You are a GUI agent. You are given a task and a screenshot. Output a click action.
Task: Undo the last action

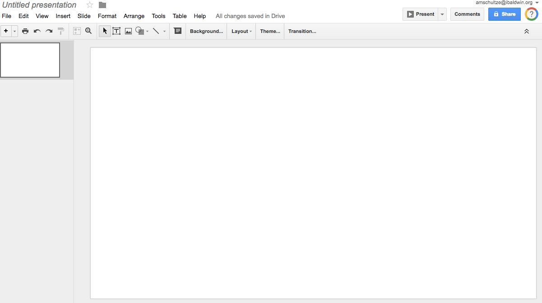(37, 31)
